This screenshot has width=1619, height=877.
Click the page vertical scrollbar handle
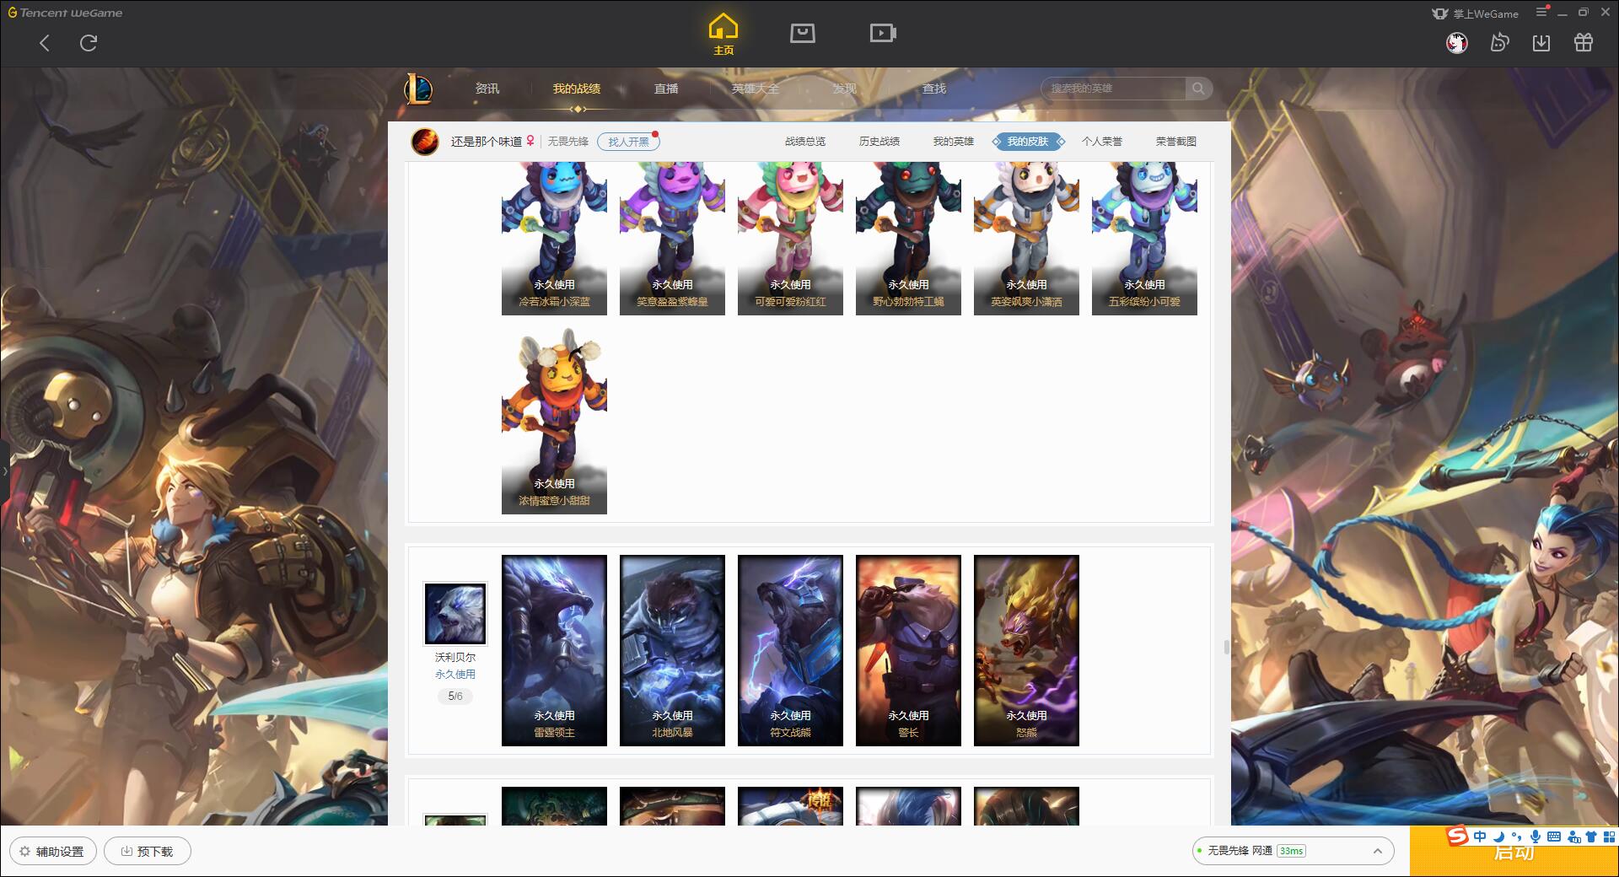click(x=1227, y=647)
